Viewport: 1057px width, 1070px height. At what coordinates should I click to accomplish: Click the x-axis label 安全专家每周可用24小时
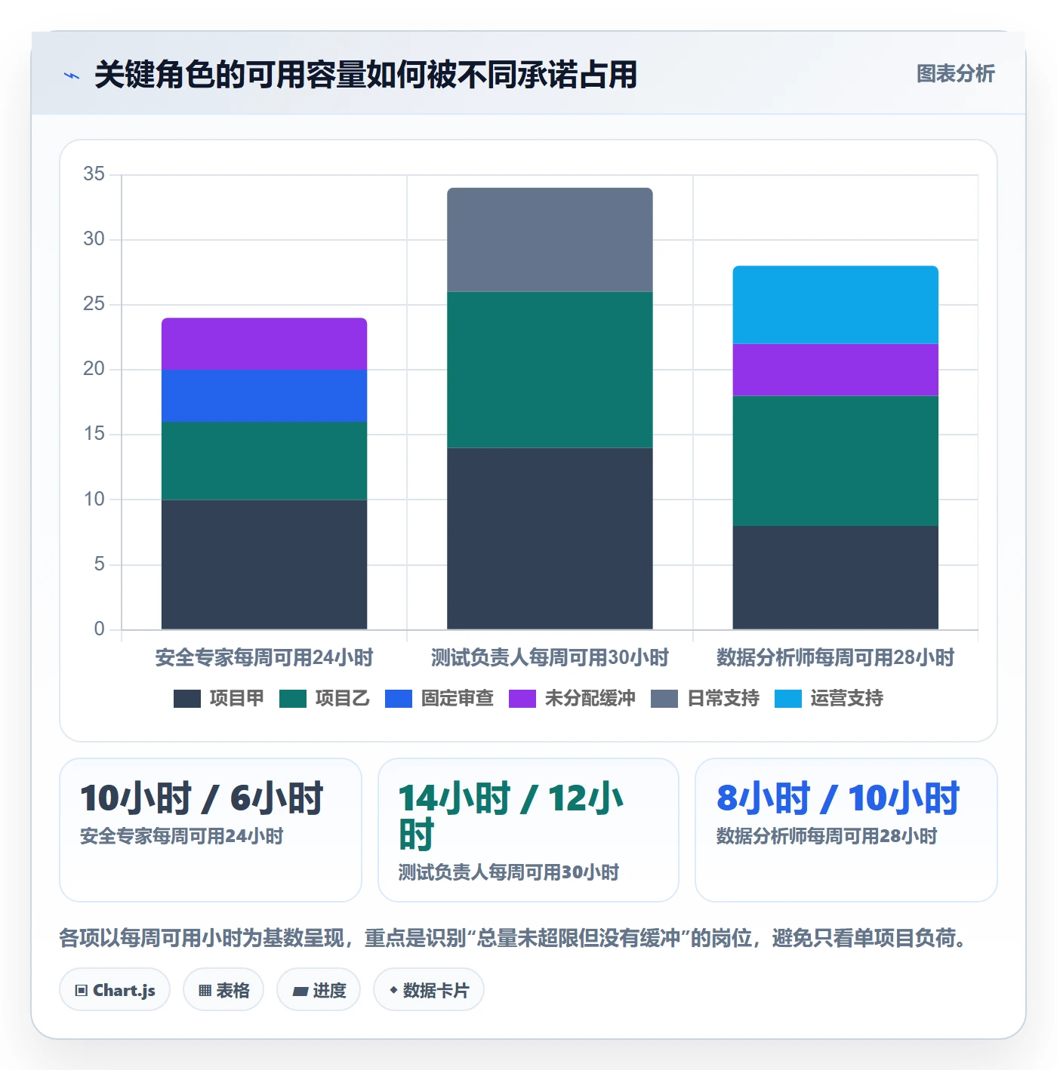pos(264,657)
